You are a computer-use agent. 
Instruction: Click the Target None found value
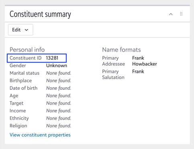pos(59,103)
